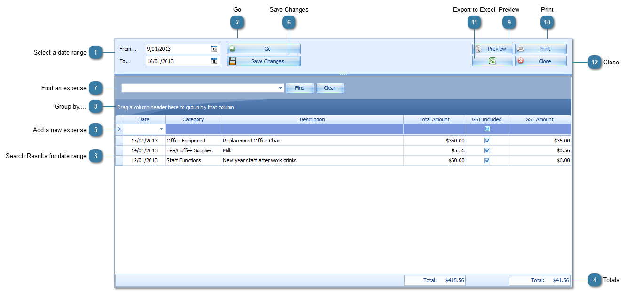Image resolution: width=627 pixels, height=292 pixels.
Task: Toggle GST Included in new expense row
Action: point(487,129)
